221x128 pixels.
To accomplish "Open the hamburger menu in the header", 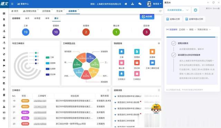I will click(12, 4).
